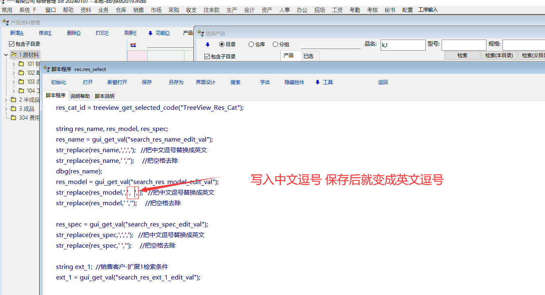Open the 功能O dropdown in product toolbar
Screen dimensions: 545x295
click(159, 33)
